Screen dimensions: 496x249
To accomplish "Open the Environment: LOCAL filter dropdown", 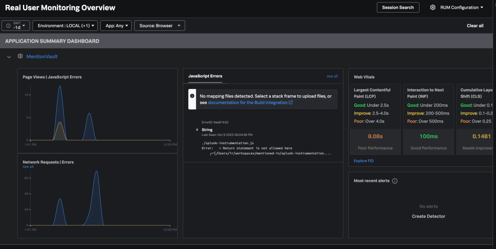I will click(x=65, y=26).
